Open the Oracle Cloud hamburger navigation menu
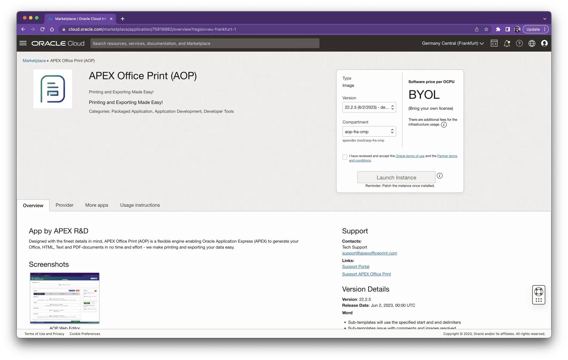568x360 pixels. coord(23,43)
